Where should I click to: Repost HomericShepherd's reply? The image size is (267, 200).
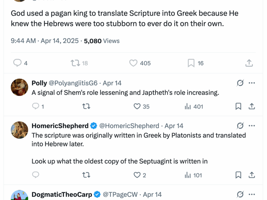pyautogui.click(x=86, y=175)
